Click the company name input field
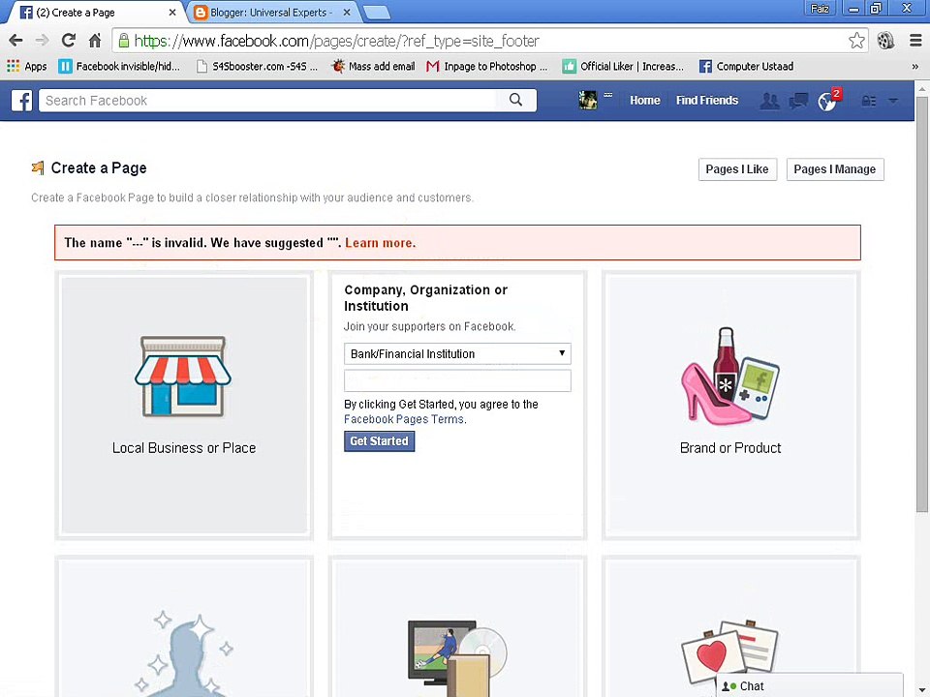Image resolution: width=930 pixels, height=697 pixels. (457, 380)
